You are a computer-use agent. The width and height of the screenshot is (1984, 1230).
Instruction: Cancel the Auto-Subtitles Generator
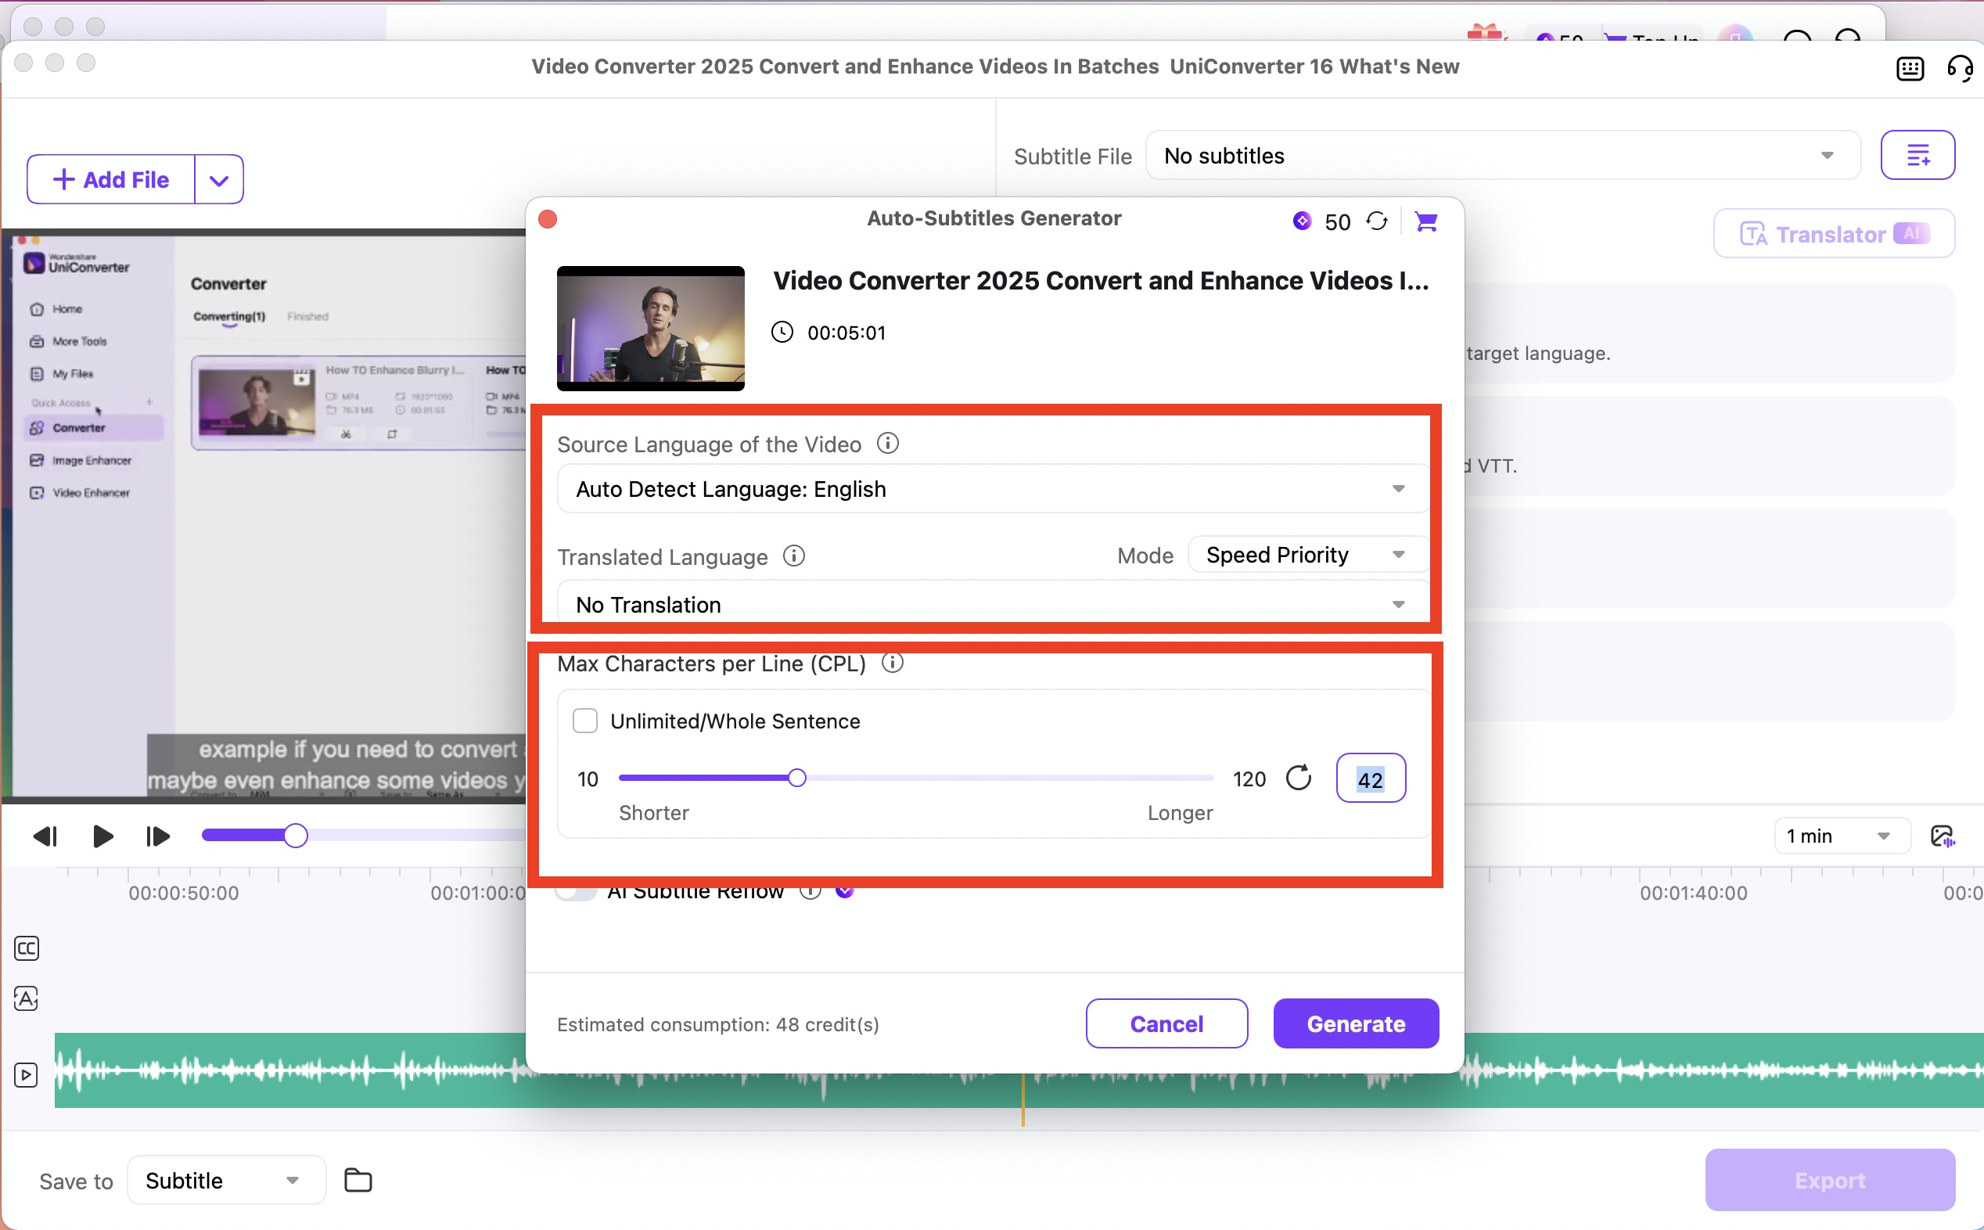(1165, 1023)
